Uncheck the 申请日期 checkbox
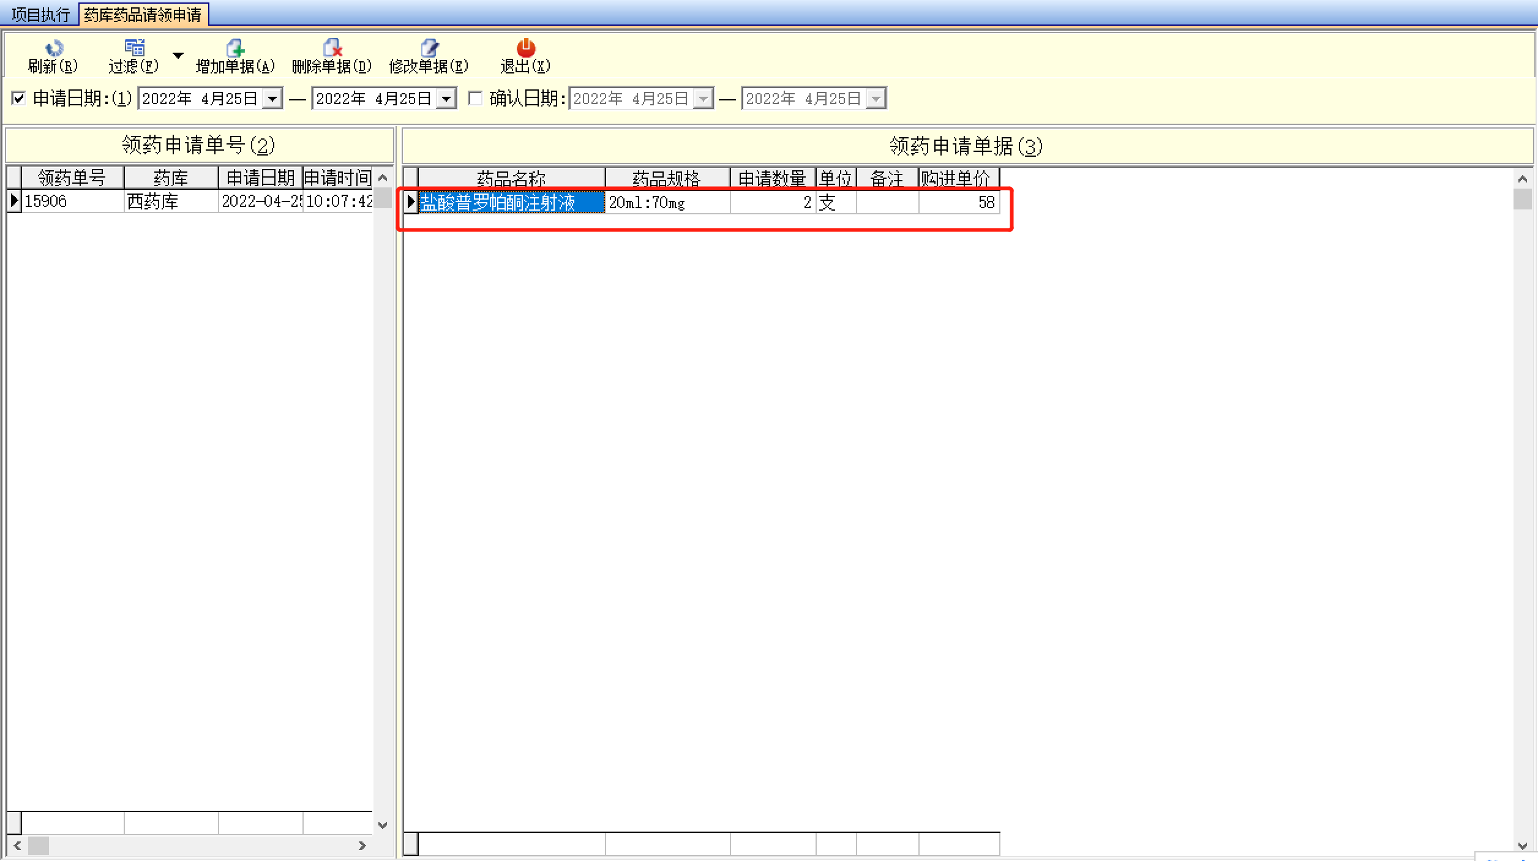Screen dimensions: 1538x861 (x=19, y=98)
